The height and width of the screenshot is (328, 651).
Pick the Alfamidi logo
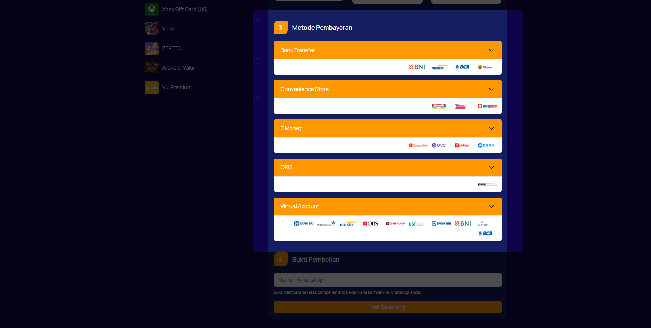(487, 106)
